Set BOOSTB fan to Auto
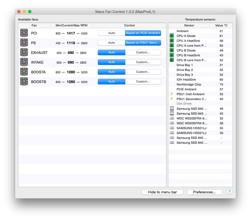Image resolution: width=251 pixels, height=220 pixels. tap(111, 81)
